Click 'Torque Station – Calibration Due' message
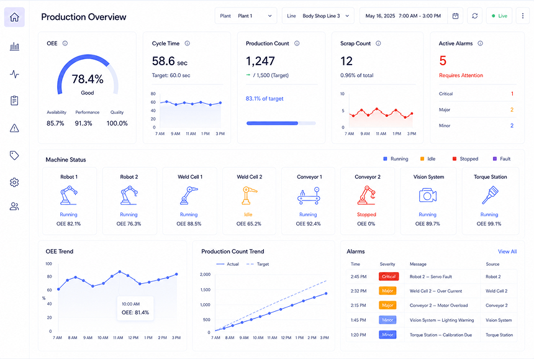The image size is (534, 359). [x=441, y=335]
